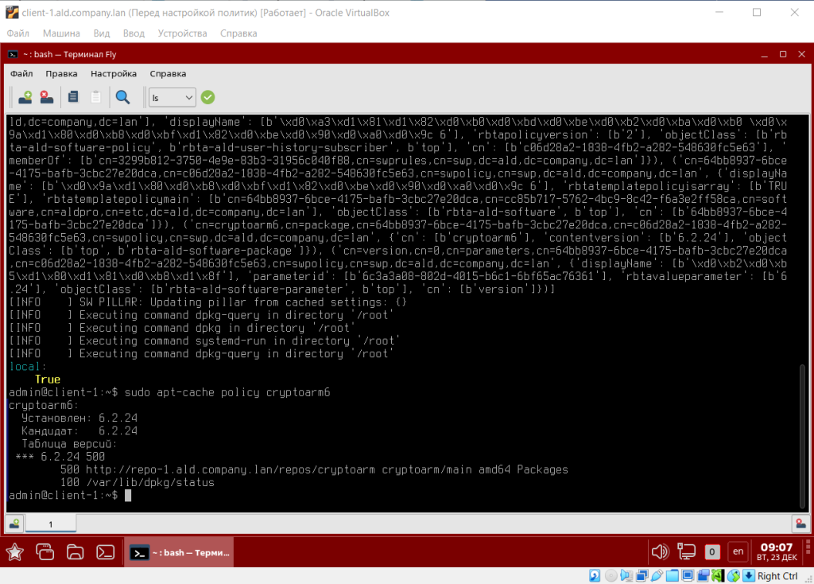
Task: Click the bash Терминал taskbar button
Action: (x=179, y=551)
